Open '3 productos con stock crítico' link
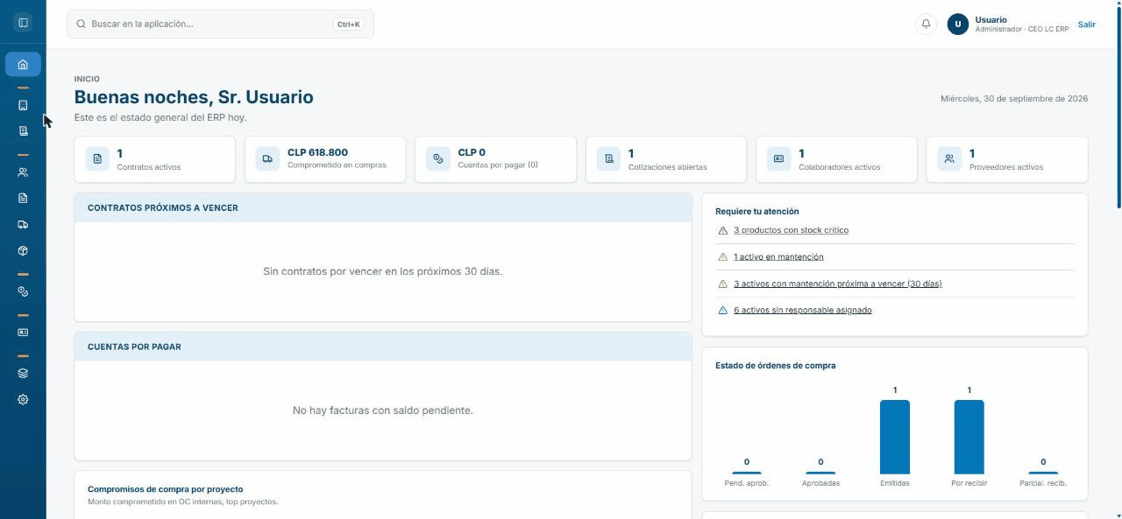Viewport: 1122px width, 519px height. click(x=791, y=230)
